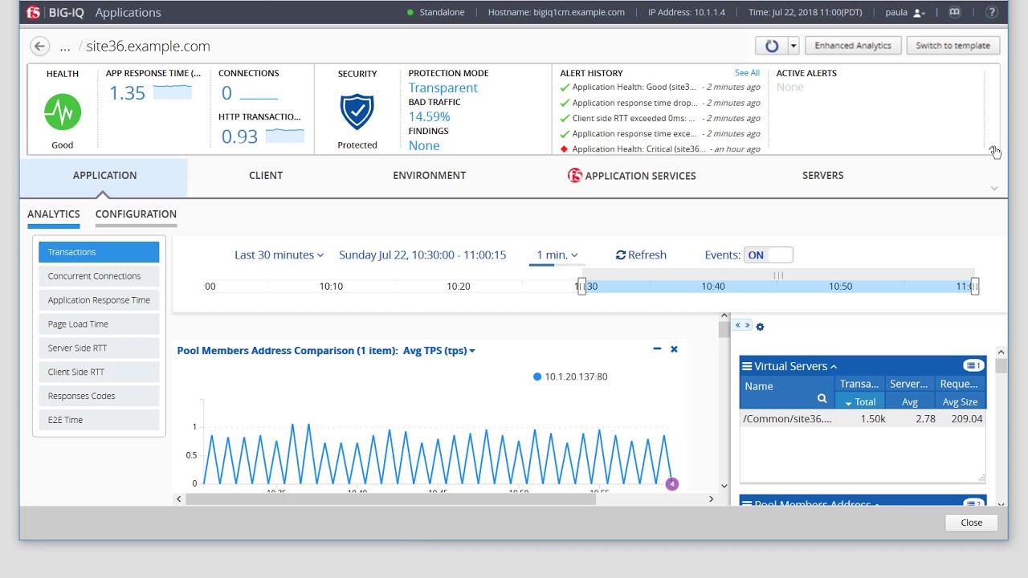The width and height of the screenshot is (1028, 578).
Task: Click the Virtual Servers hamburger menu icon
Action: (747, 366)
